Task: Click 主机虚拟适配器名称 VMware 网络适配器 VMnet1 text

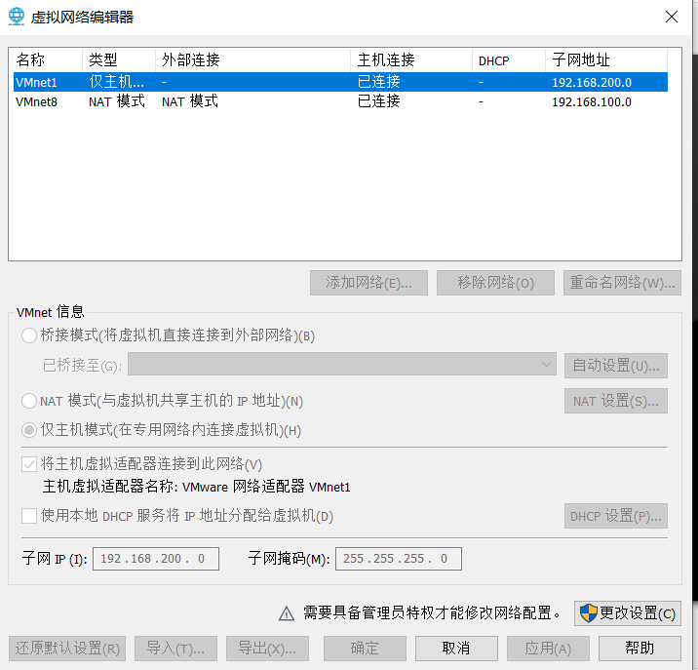Action: (x=196, y=487)
